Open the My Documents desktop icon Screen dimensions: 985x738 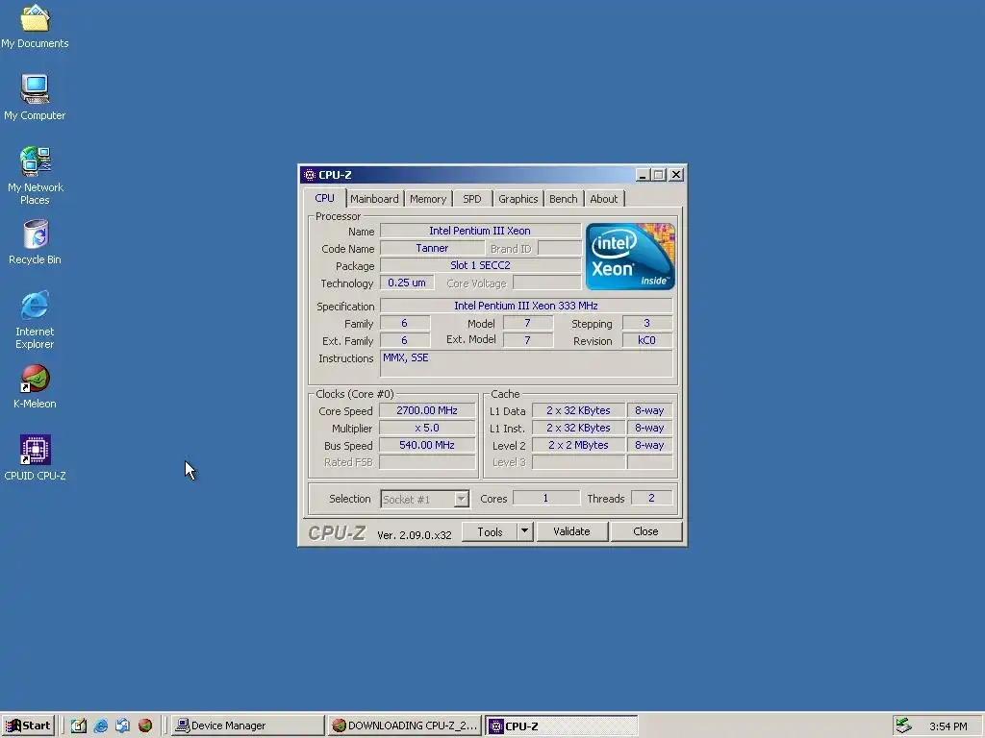point(35,26)
